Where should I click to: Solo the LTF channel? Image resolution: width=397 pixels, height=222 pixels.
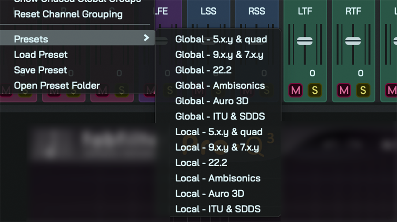(x=315, y=90)
